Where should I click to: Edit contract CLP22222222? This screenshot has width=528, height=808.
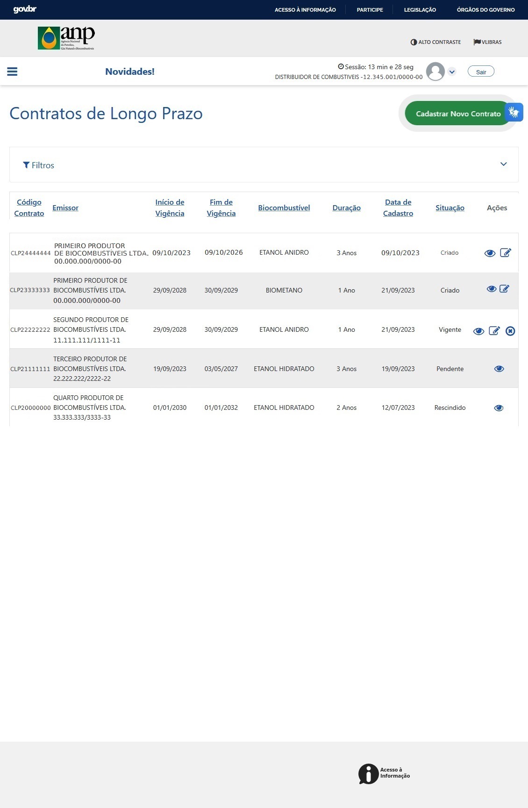tap(494, 331)
